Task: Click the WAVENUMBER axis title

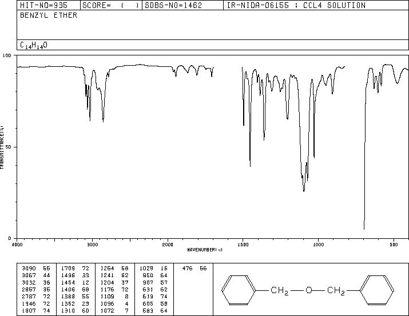Action: pos(205,250)
